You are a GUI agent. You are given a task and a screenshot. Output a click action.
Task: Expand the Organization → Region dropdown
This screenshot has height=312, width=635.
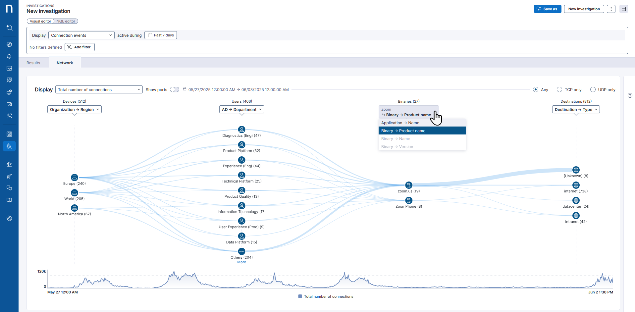(75, 109)
